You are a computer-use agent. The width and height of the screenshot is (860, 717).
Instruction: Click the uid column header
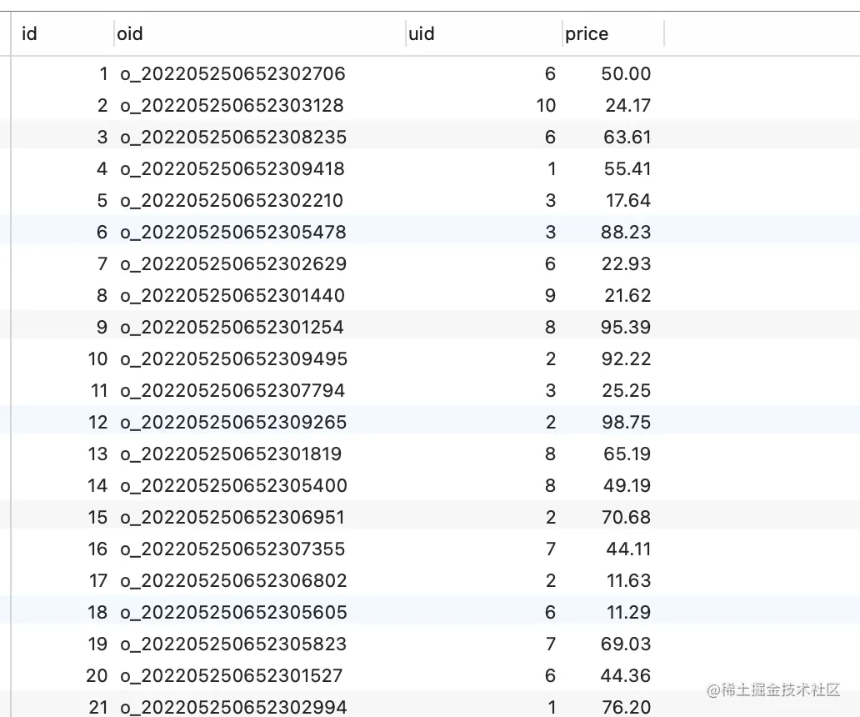[422, 34]
